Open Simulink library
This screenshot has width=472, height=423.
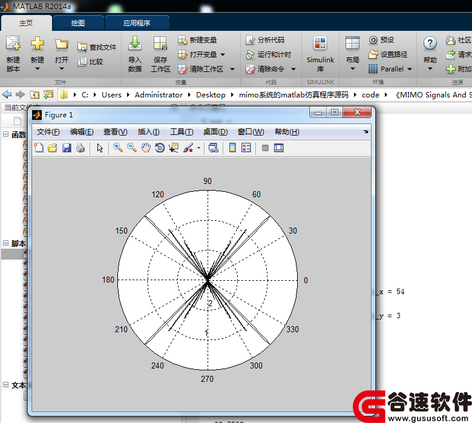click(320, 54)
